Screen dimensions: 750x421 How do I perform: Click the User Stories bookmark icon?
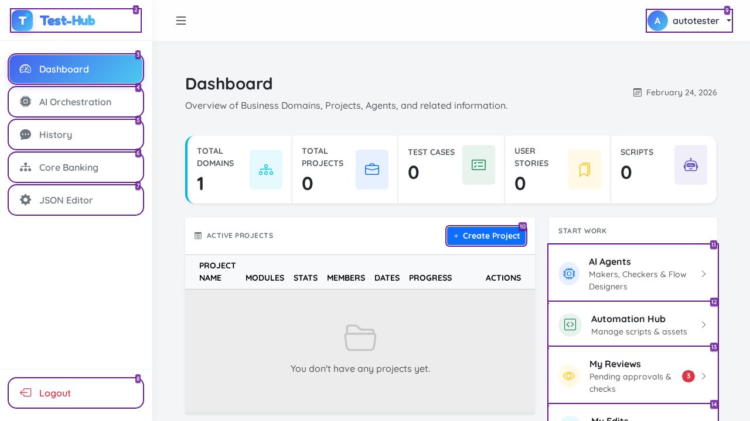[x=585, y=170]
